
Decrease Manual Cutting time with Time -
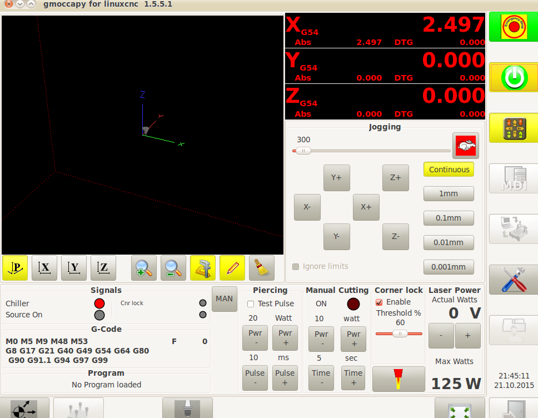click(x=321, y=378)
